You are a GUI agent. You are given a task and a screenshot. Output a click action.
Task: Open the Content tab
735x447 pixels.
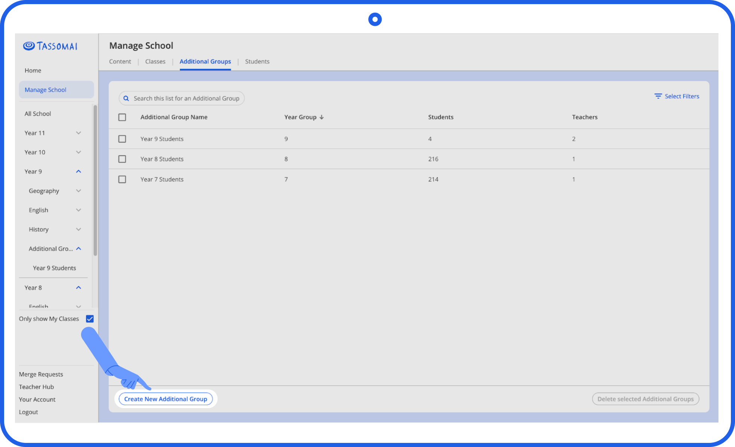pyautogui.click(x=120, y=61)
